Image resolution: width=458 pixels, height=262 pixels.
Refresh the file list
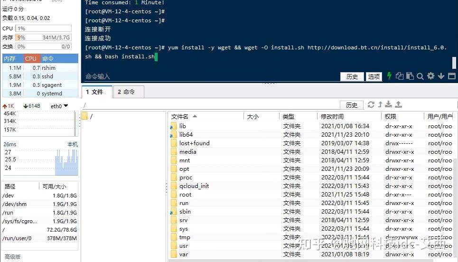pos(371,104)
